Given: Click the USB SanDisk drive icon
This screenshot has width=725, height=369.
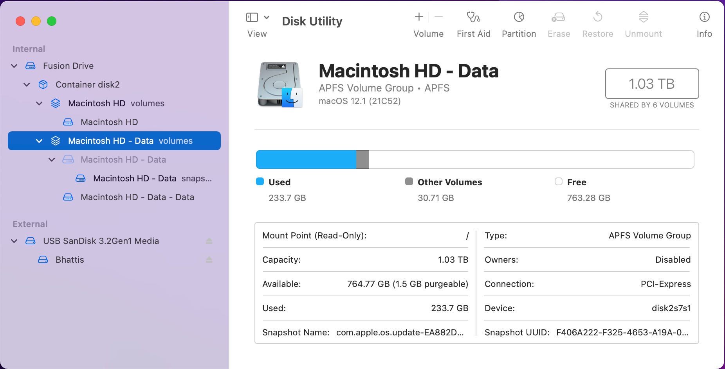Looking at the screenshot, I should coord(31,241).
